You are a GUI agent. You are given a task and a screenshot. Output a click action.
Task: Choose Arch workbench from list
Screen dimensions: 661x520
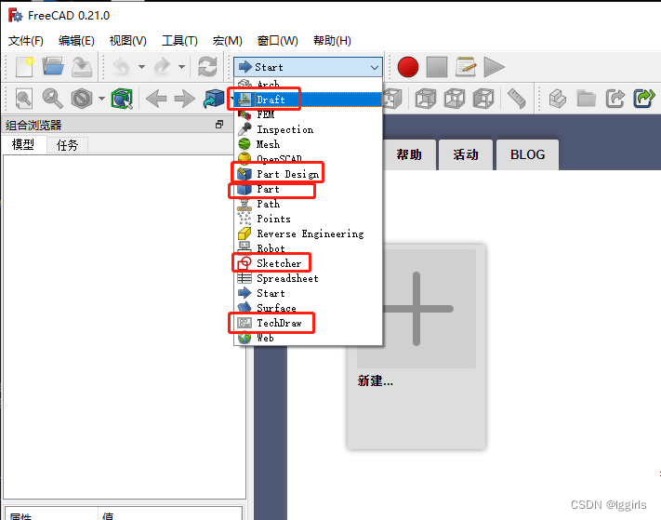pyautogui.click(x=308, y=84)
